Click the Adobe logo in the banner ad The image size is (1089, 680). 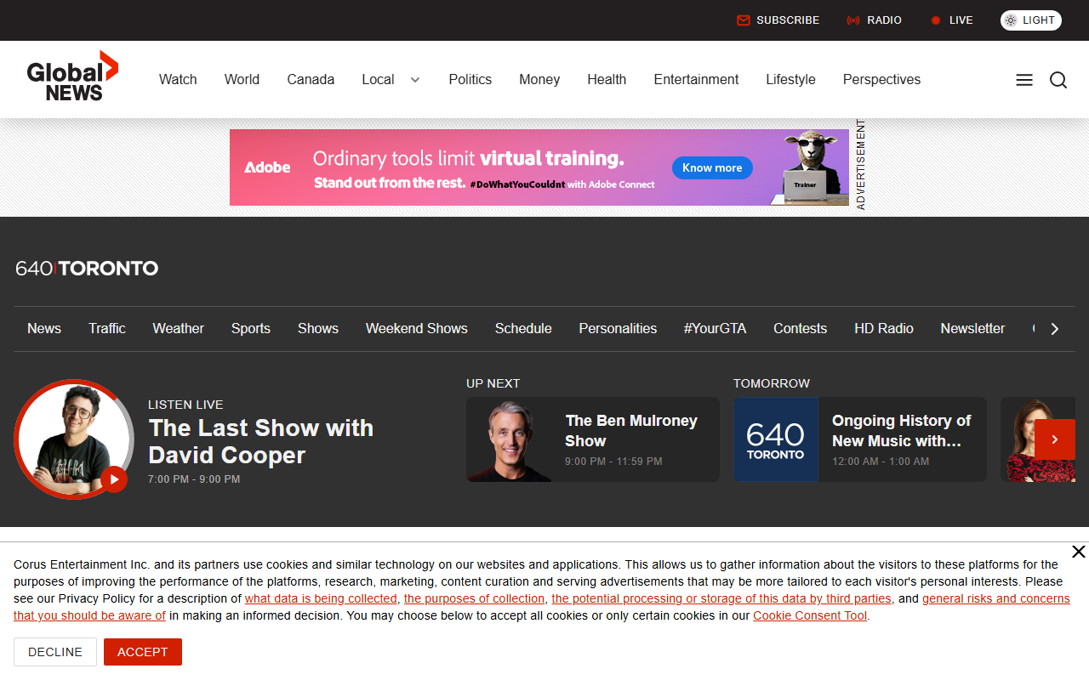[x=267, y=167]
